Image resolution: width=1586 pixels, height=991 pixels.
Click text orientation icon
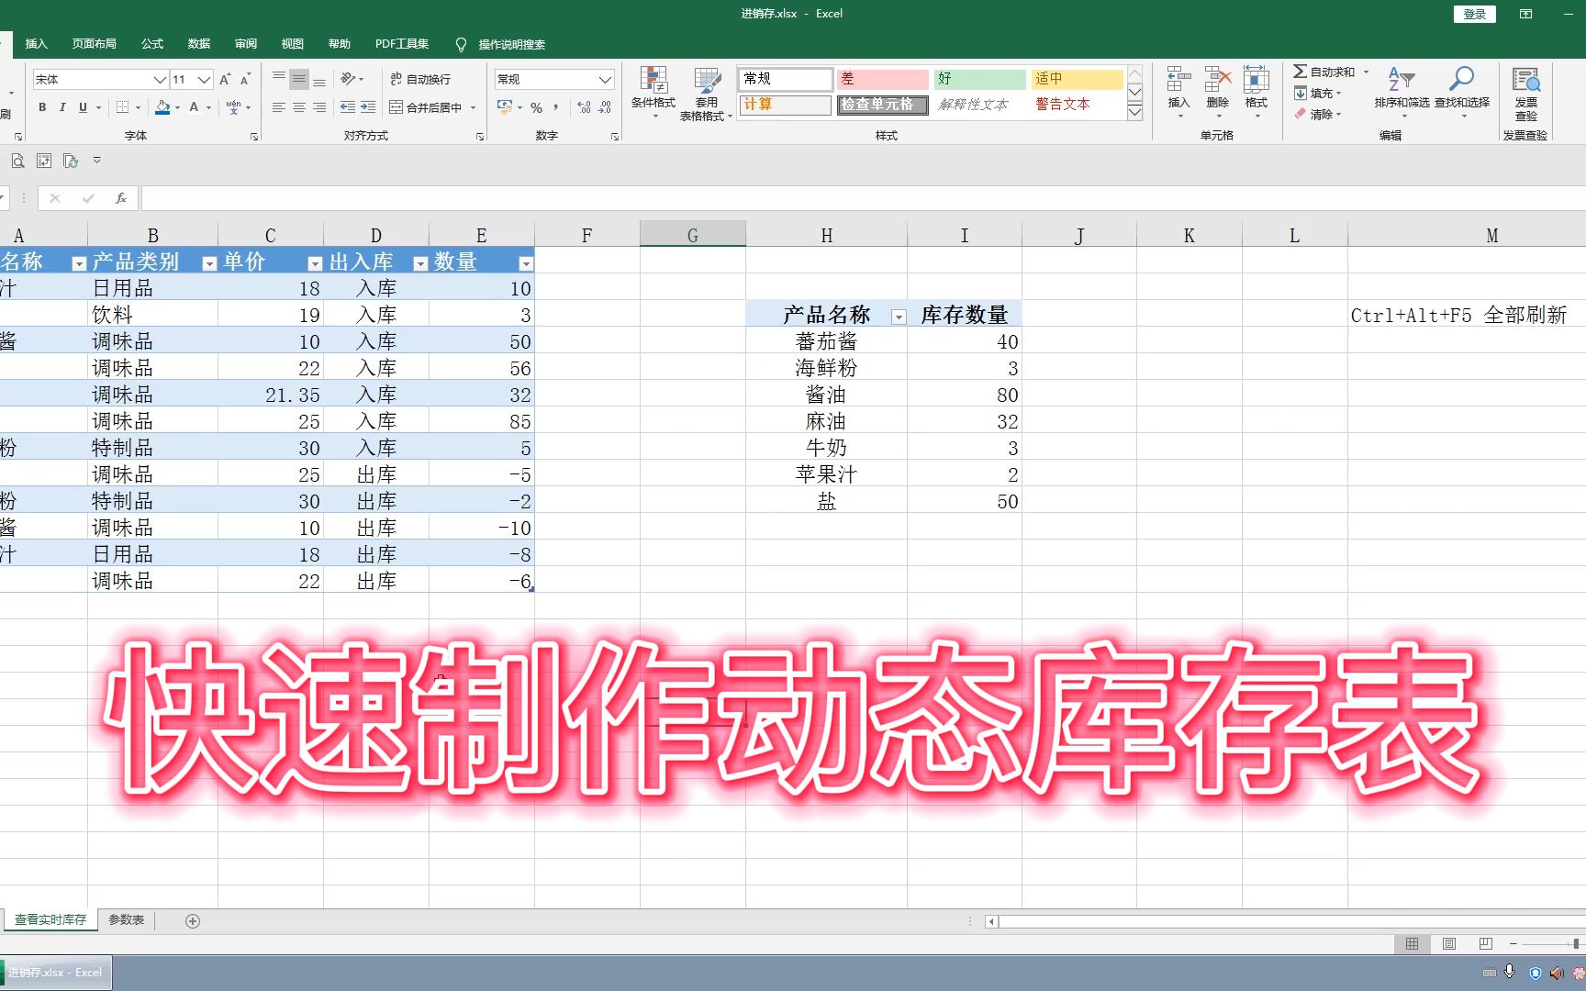[x=348, y=80]
